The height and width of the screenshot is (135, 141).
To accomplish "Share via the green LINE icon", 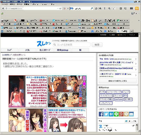I will (116, 114).
